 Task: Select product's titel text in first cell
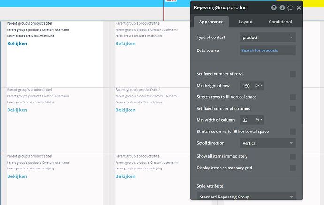(x=29, y=23)
